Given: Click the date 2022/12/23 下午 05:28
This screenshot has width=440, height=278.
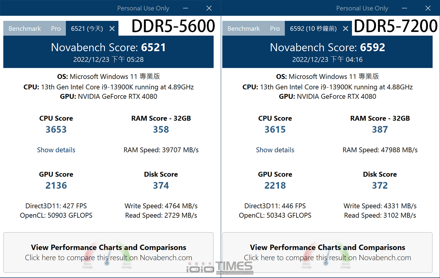Looking at the screenshot, I should point(109,60).
